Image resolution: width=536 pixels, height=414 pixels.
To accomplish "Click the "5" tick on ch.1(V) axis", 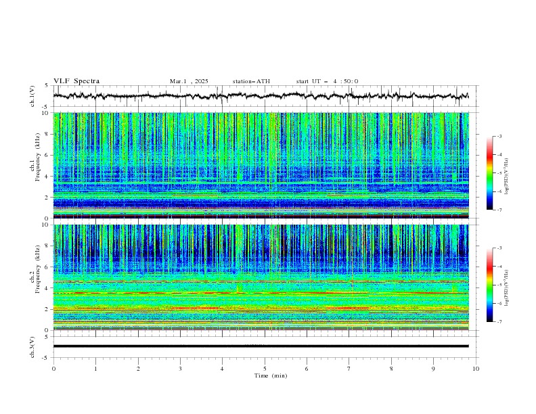I will pos(47,86).
